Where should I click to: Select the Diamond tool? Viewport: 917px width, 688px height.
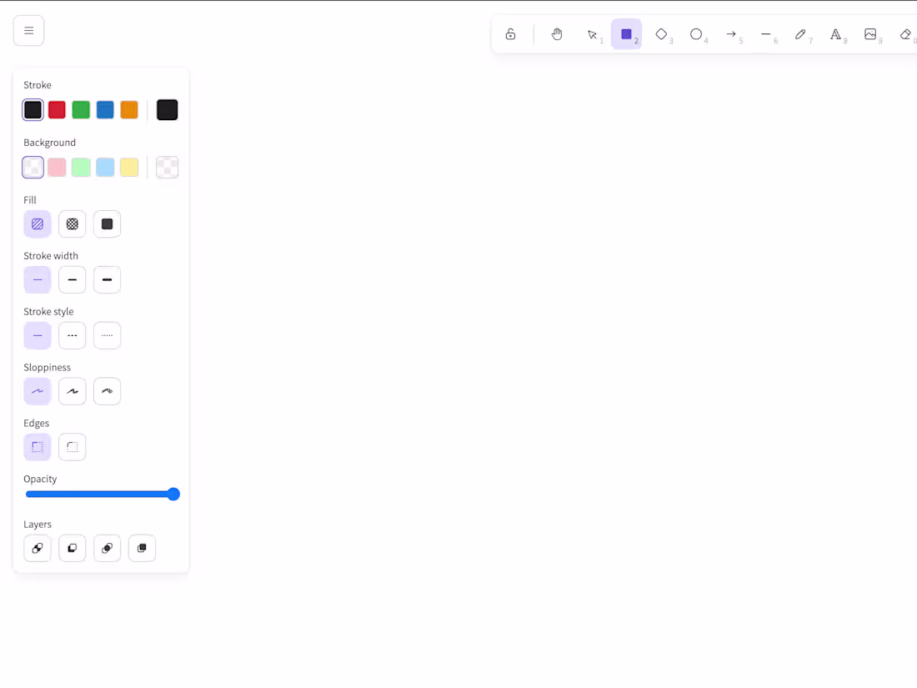[662, 34]
